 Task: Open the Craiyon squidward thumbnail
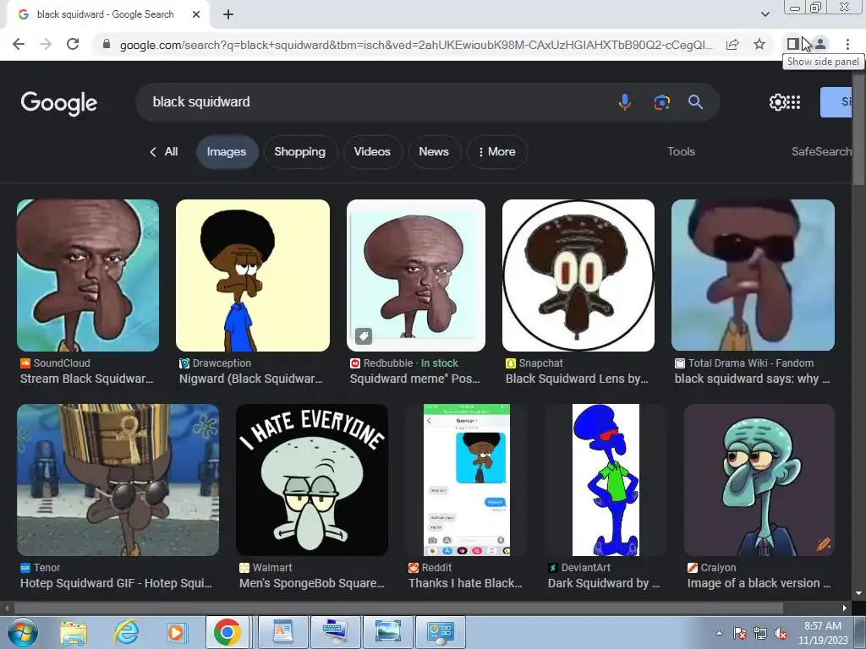pos(759,480)
